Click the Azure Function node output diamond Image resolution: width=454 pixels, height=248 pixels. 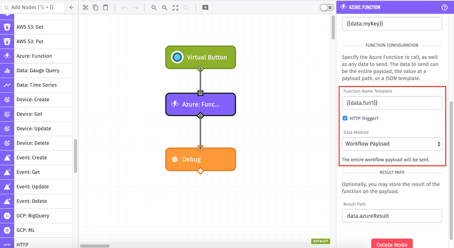(x=201, y=116)
